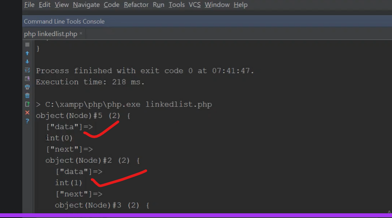Open the VCS menu

(195, 5)
